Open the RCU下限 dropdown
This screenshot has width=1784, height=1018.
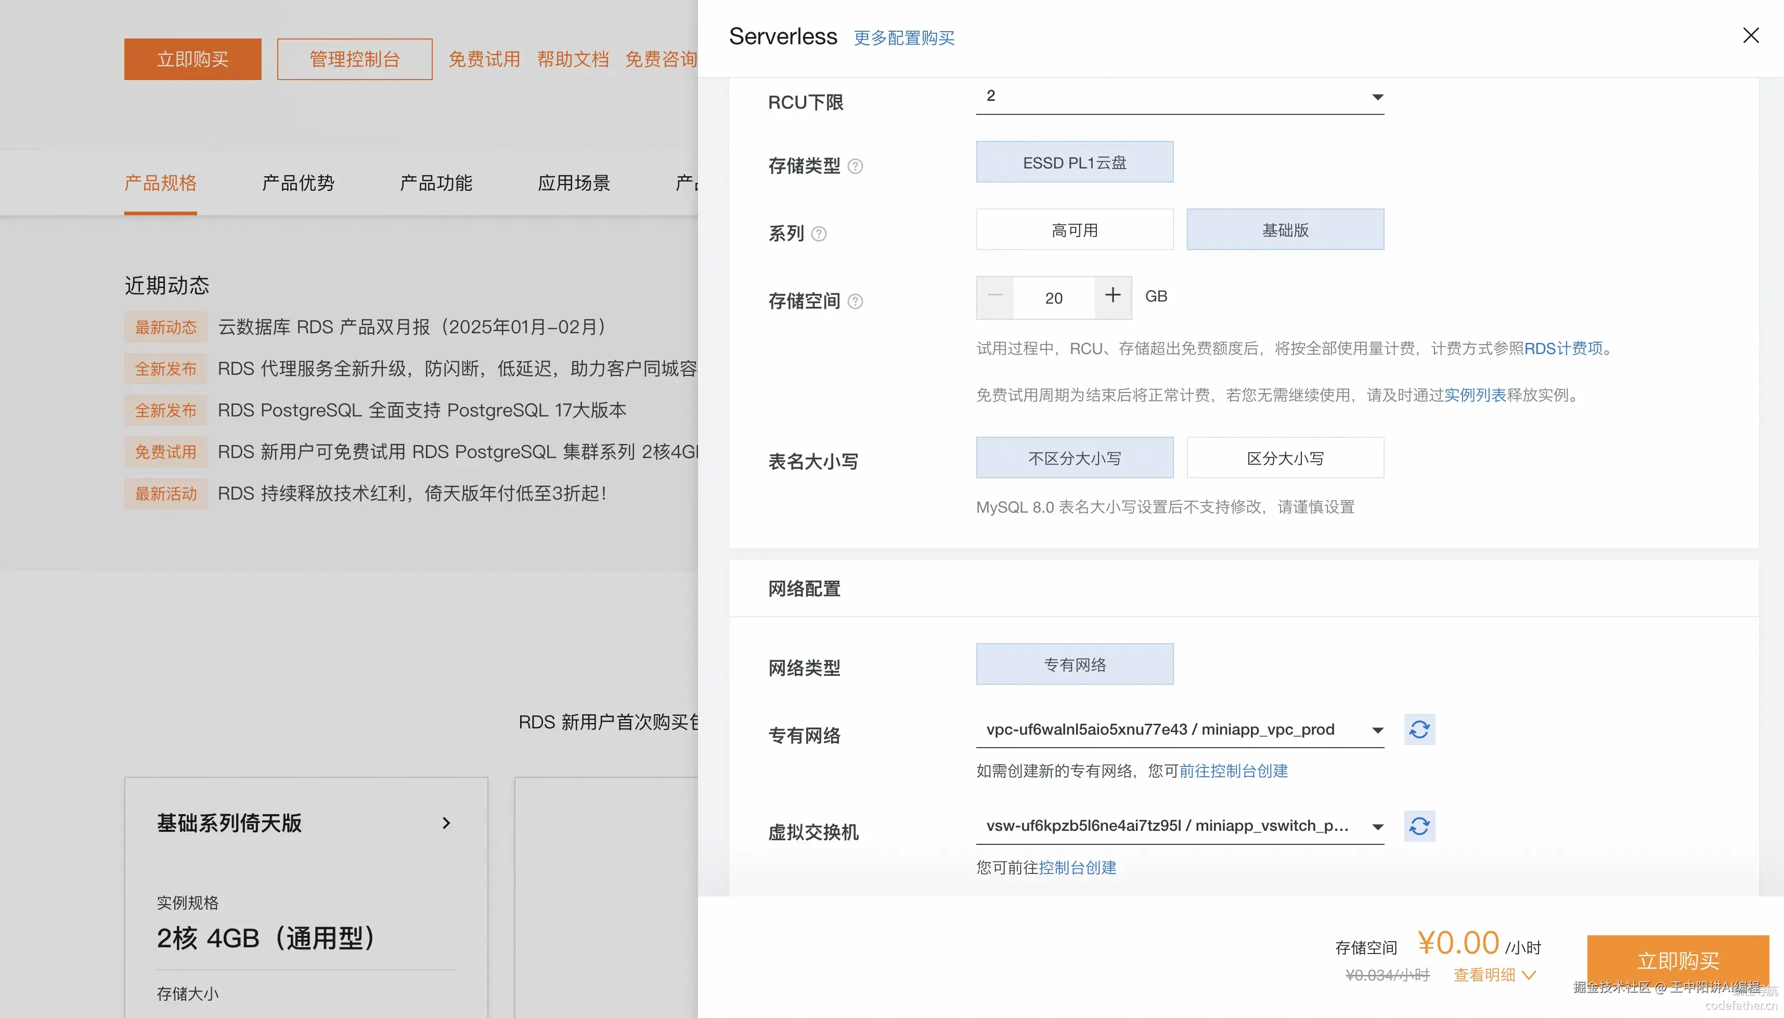(1180, 97)
